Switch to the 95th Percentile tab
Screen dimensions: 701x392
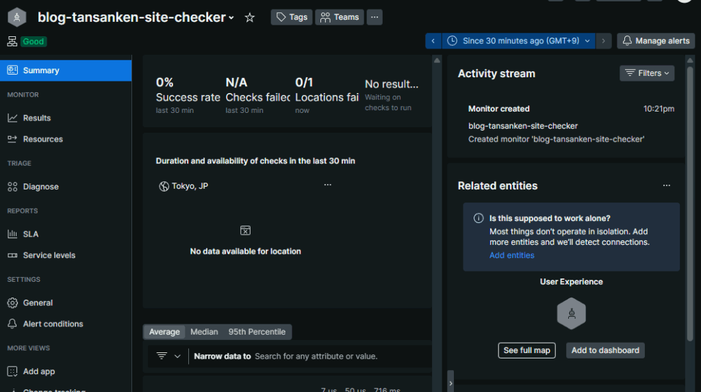coord(257,332)
